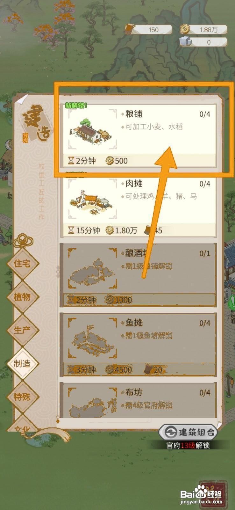235x510 pixels.
Task: Select the 制造 category tab
Action: tap(22, 363)
